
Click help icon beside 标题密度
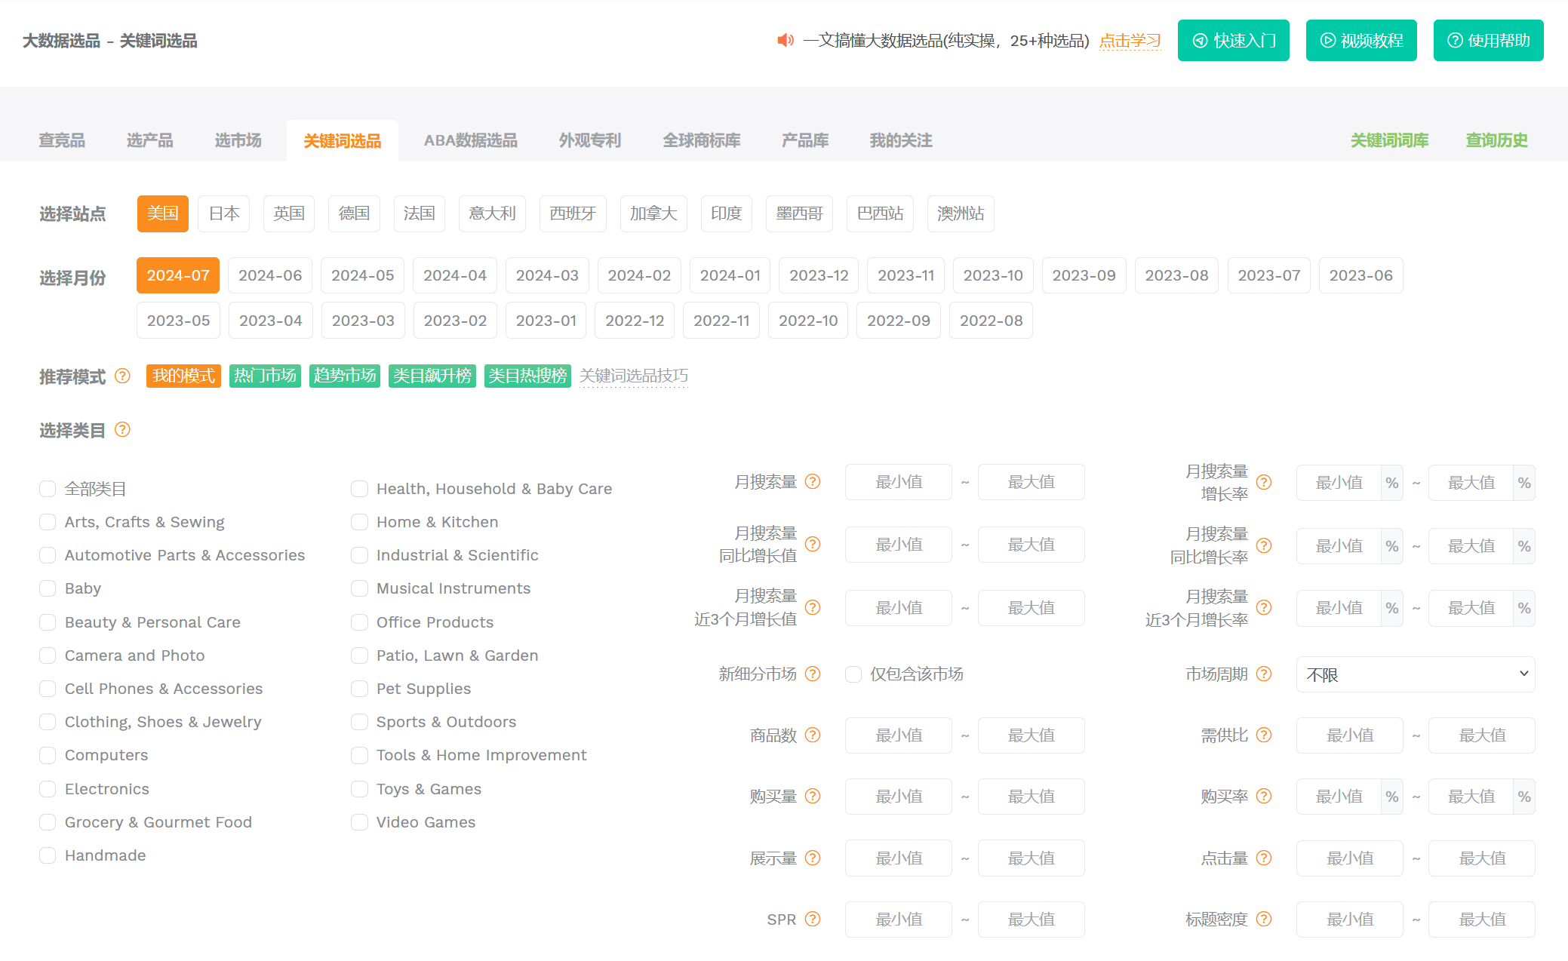[x=1264, y=919]
